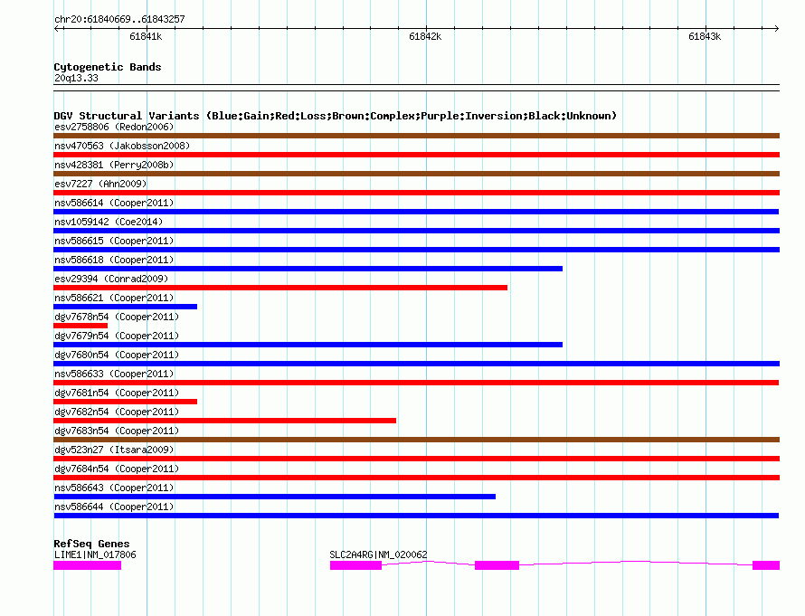Select the esv29394 (Conrad2009) red loss bar
This screenshot has width=805, height=616.
280,288
